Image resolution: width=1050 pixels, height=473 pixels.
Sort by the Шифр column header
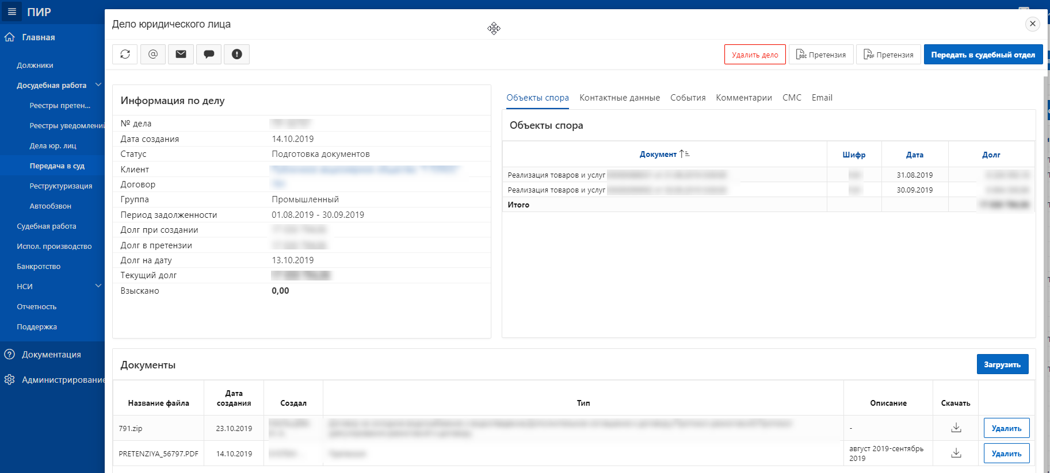pyautogui.click(x=854, y=155)
